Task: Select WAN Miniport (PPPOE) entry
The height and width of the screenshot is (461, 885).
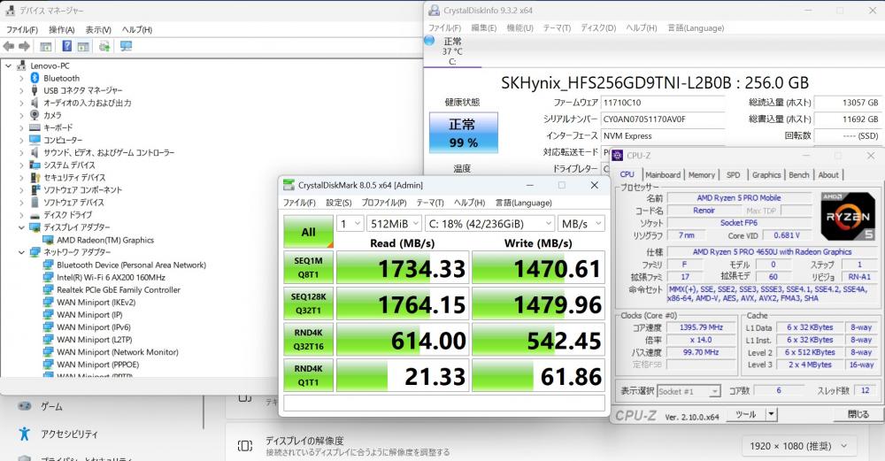Action: [x=97, y=364]
